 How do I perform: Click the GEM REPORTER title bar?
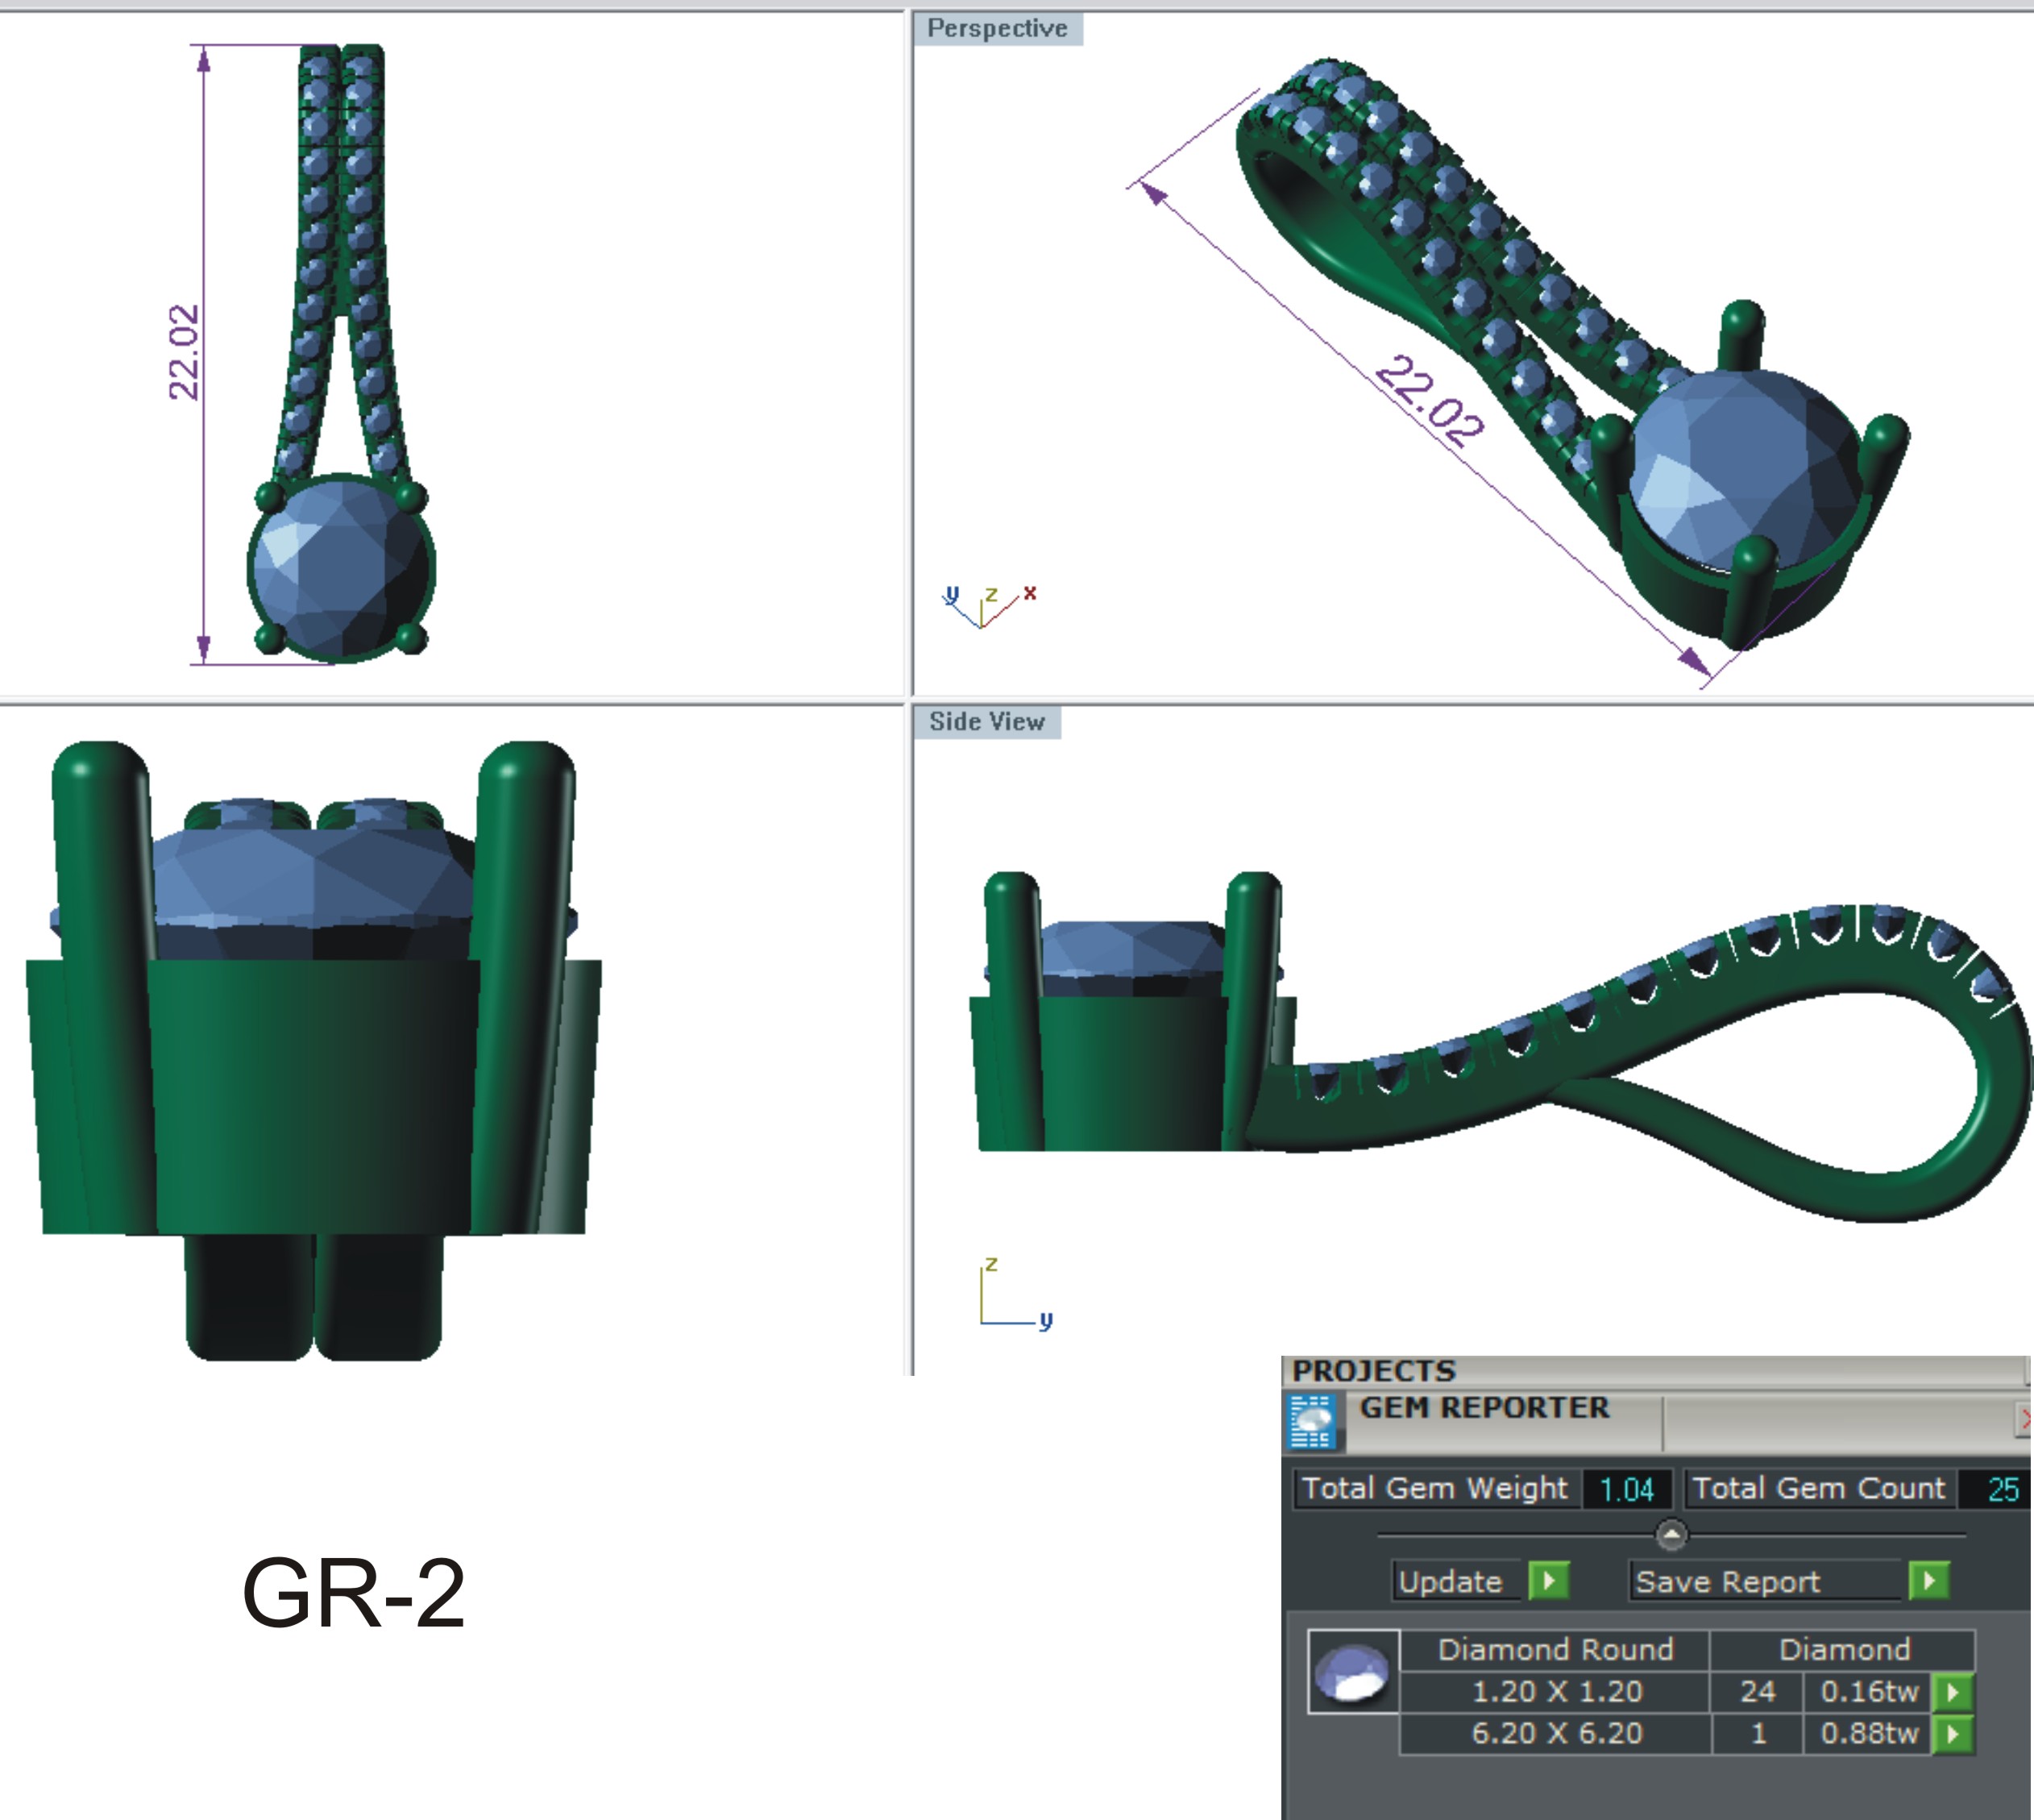pos(1485,1408)
